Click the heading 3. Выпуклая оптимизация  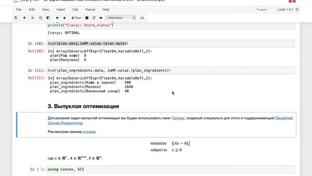pyautogui.click(x=83, y=106)
